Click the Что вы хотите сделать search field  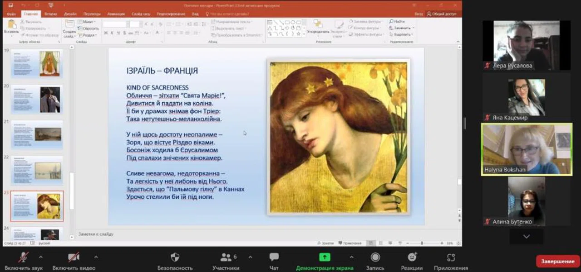[x=229, y=14]
